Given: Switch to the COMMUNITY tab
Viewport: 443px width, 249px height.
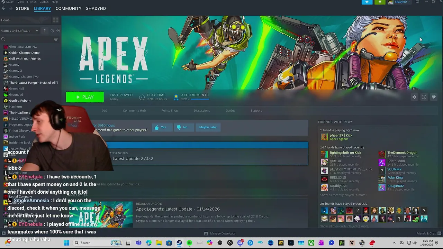Looking at the screenshot, I should point(69,8).
